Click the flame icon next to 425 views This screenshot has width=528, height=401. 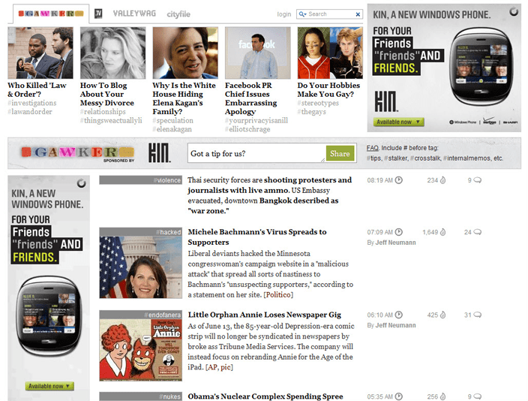pyautogui.click(x=442, y=315)
